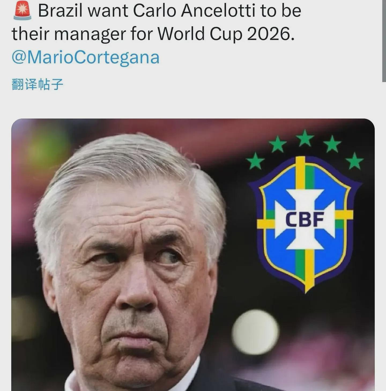This screenshot has width=386, height=391.
Task: Open the attached tweet photo
Action: pyautogui.click(x=193, y=254)
